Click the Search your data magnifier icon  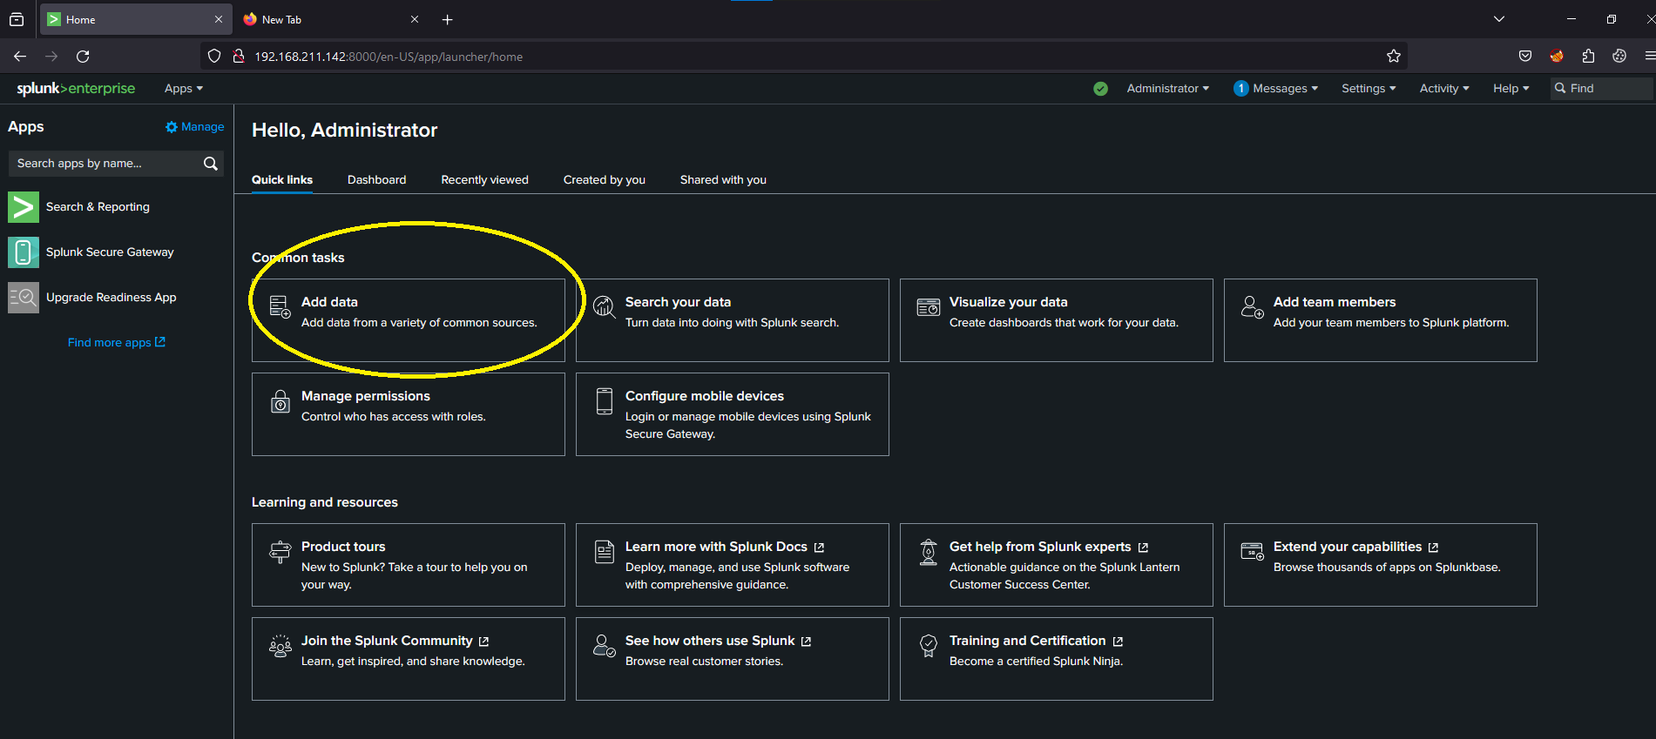[x=604, y=306]
